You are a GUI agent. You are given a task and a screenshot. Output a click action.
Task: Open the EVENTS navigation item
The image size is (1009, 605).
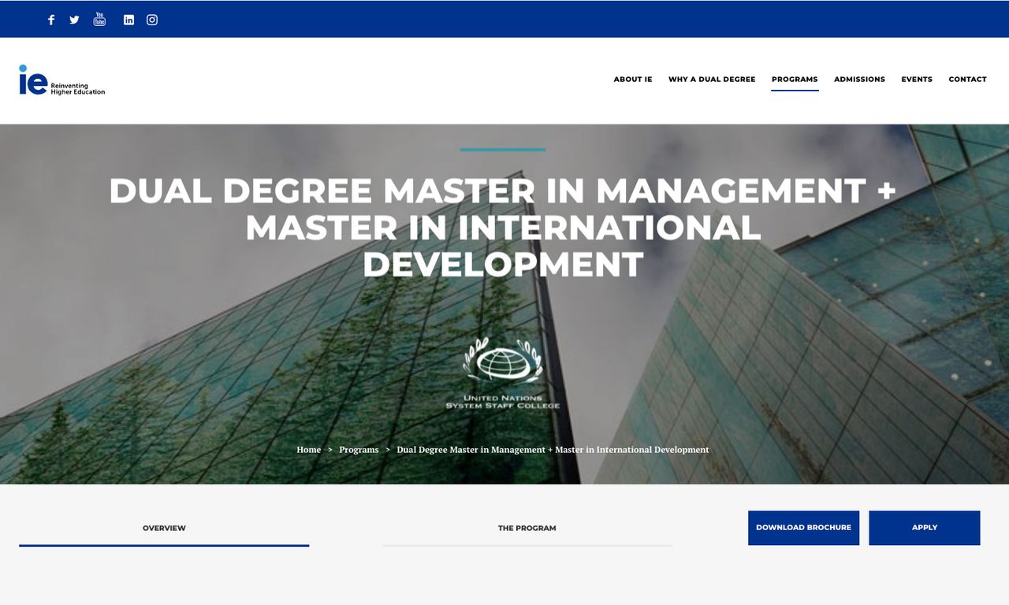(x=917, y=79)
